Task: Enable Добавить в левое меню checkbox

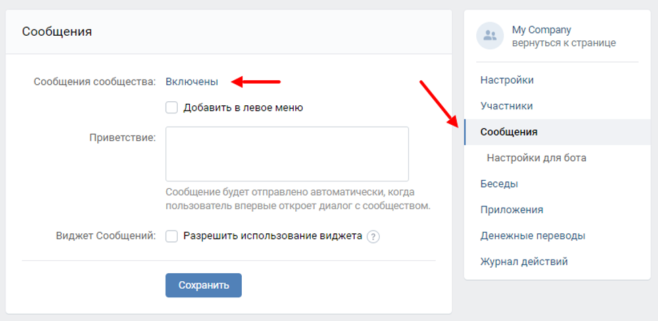Action: point(172,108)
